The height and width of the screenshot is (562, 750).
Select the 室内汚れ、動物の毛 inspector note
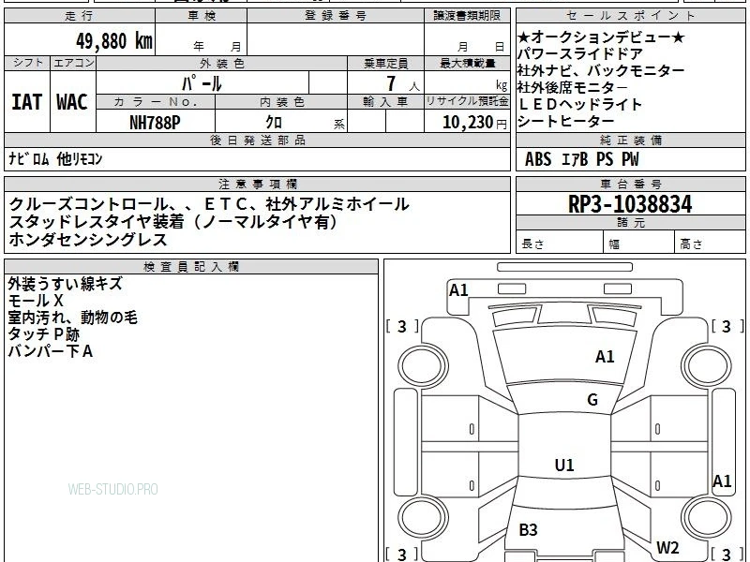point(73,318)
